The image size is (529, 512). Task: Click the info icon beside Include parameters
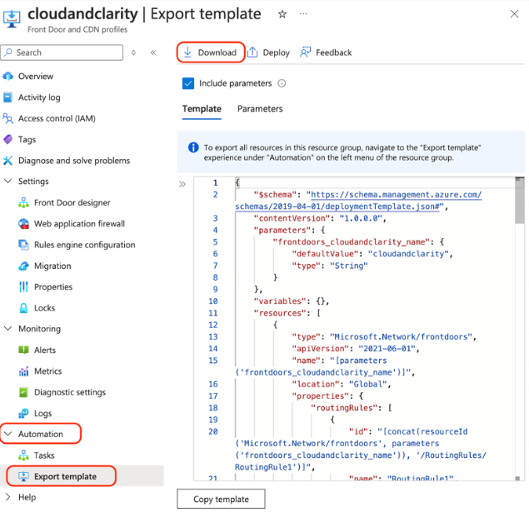point(282,83)
